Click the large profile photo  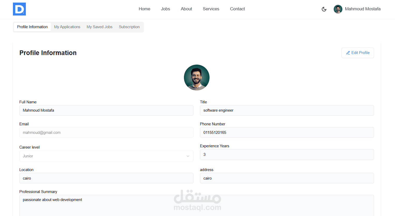[x=197, y=78]
